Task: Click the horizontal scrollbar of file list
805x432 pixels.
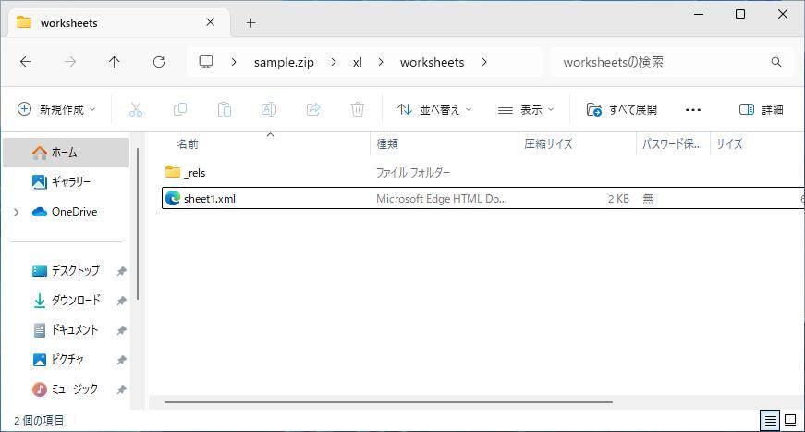Action: click(388, 402)
